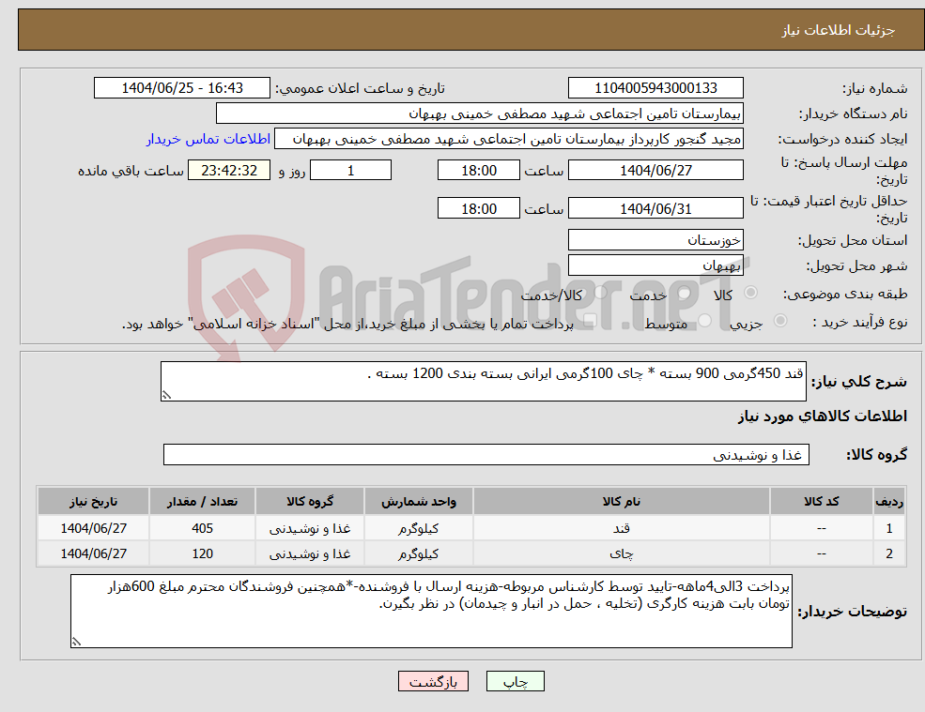Screen dimensions: 925x712
Task: Click the response deadline time 18:00 field
Action: pos(478,171)
